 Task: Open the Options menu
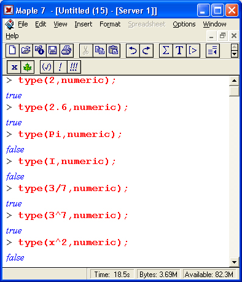tap(184, 24)
